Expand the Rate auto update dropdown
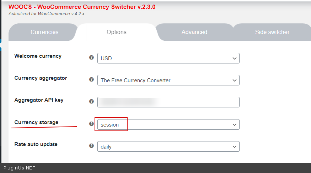This screenshot has width=311, height=173. point(168,146)
